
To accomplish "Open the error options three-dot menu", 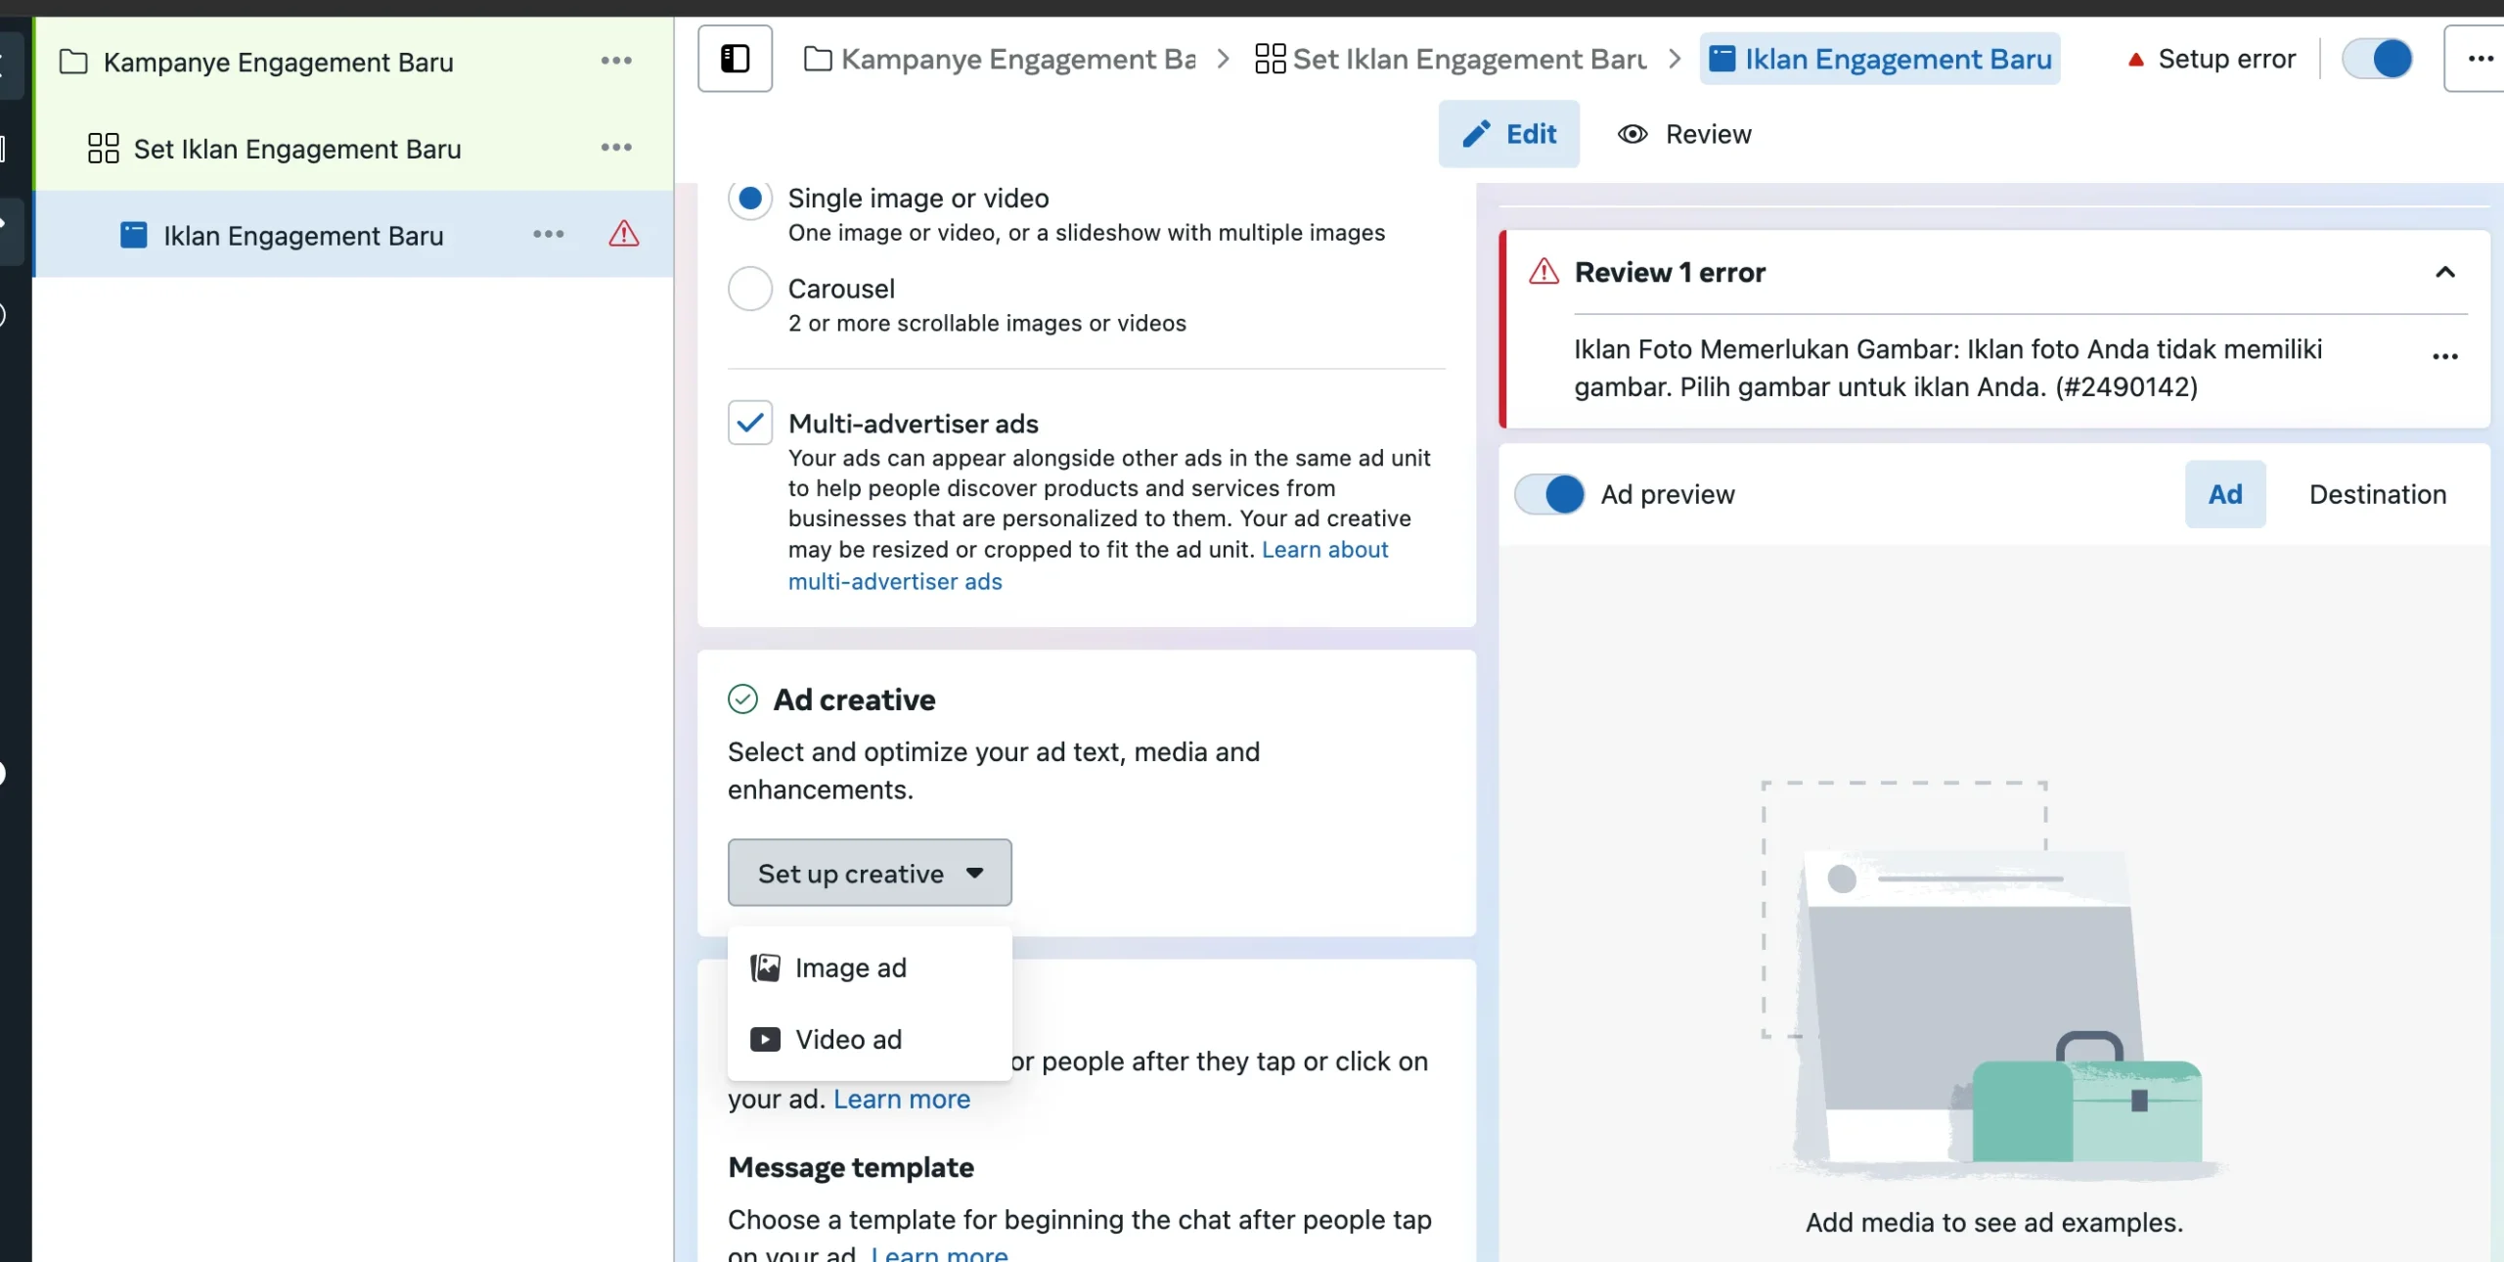I will coord(2444,357).
